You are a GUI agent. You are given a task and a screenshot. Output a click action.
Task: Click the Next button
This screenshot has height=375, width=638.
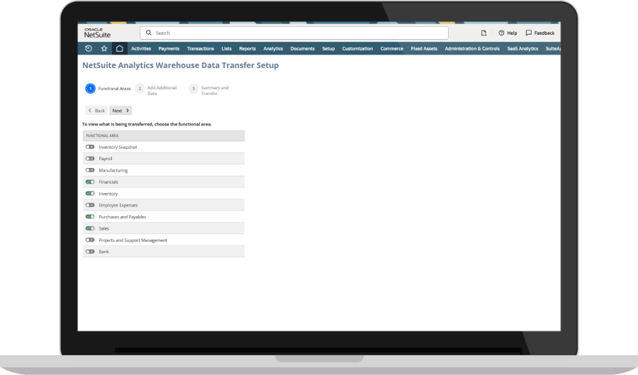coord(120,111)
